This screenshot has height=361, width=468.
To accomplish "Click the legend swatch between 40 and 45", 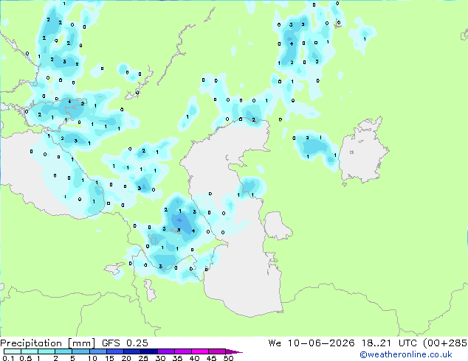I will [x=200, y=351].
